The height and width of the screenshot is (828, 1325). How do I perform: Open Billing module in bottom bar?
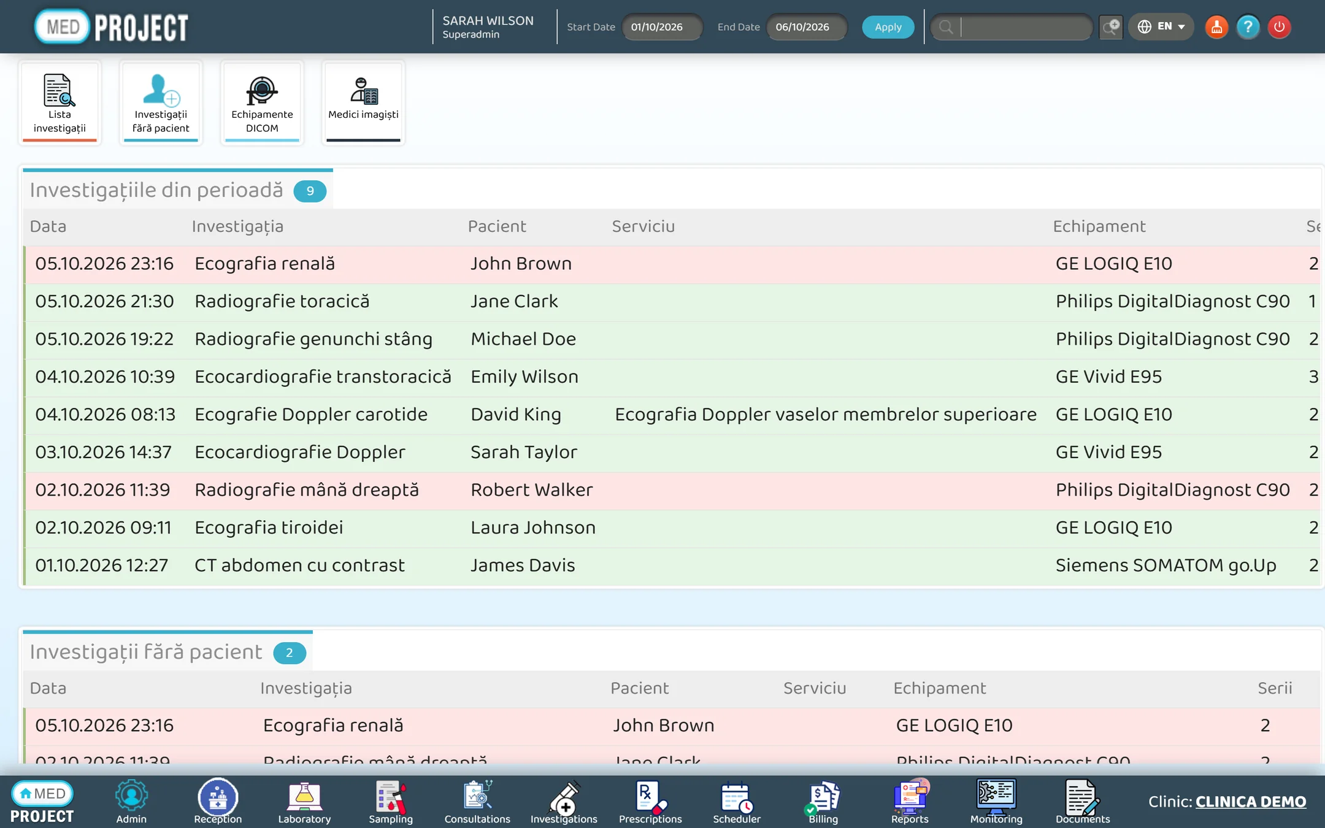click(x=823, y=802)
